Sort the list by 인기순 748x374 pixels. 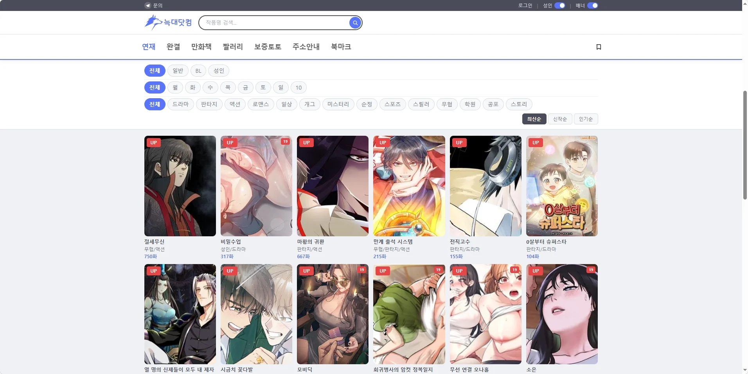pyautogui.click(x=586, y=119)
